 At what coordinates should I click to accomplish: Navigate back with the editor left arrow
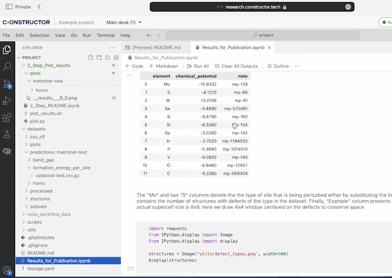coord(149,35)
